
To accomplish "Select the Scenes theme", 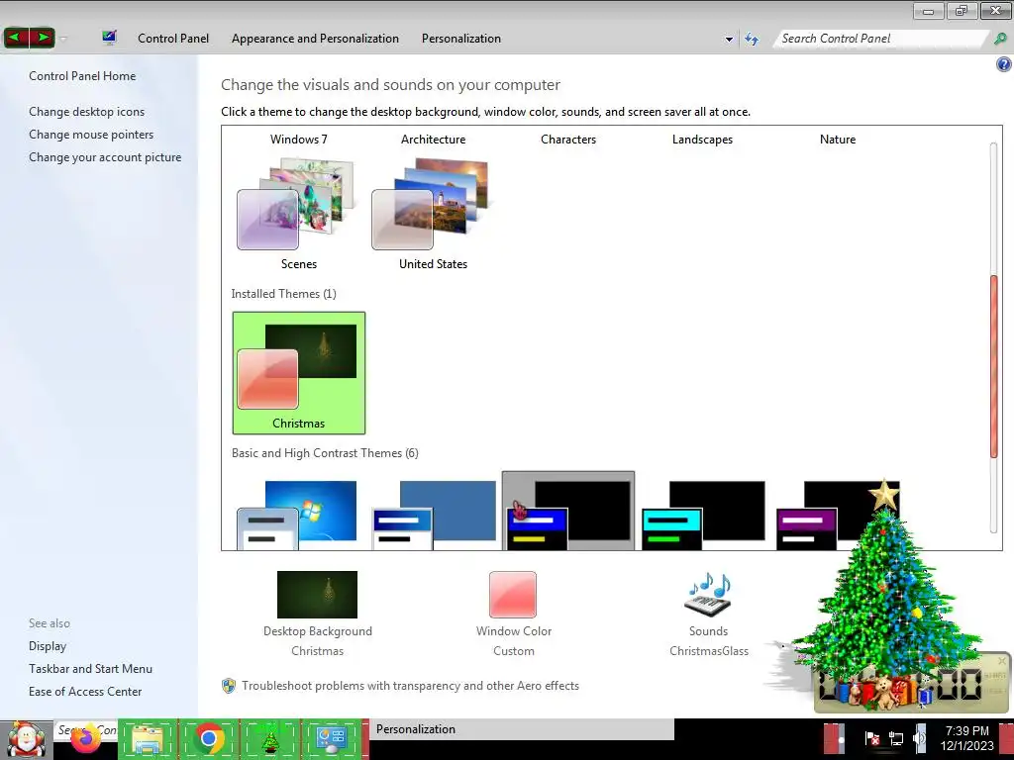I will [299, 214].
